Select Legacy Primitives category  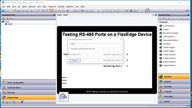pyautogui.click(x=169, y=65)
